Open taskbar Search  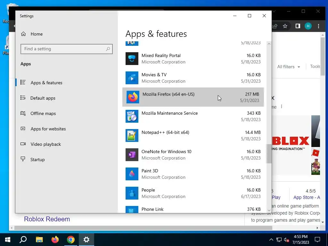(23, 240)
